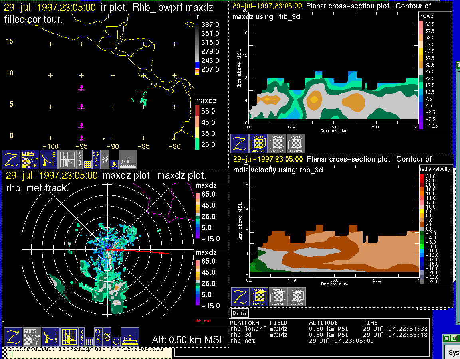
Task: Click the SUR radar icon in the ir plot toolbar
Action: tap(50, 160)
